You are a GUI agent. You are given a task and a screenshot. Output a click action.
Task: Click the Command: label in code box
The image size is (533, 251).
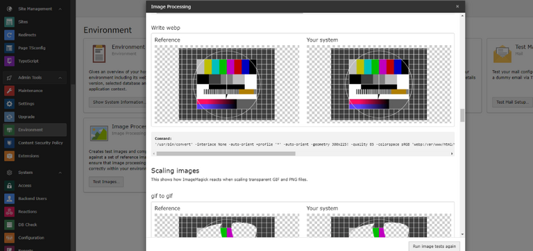163,139
